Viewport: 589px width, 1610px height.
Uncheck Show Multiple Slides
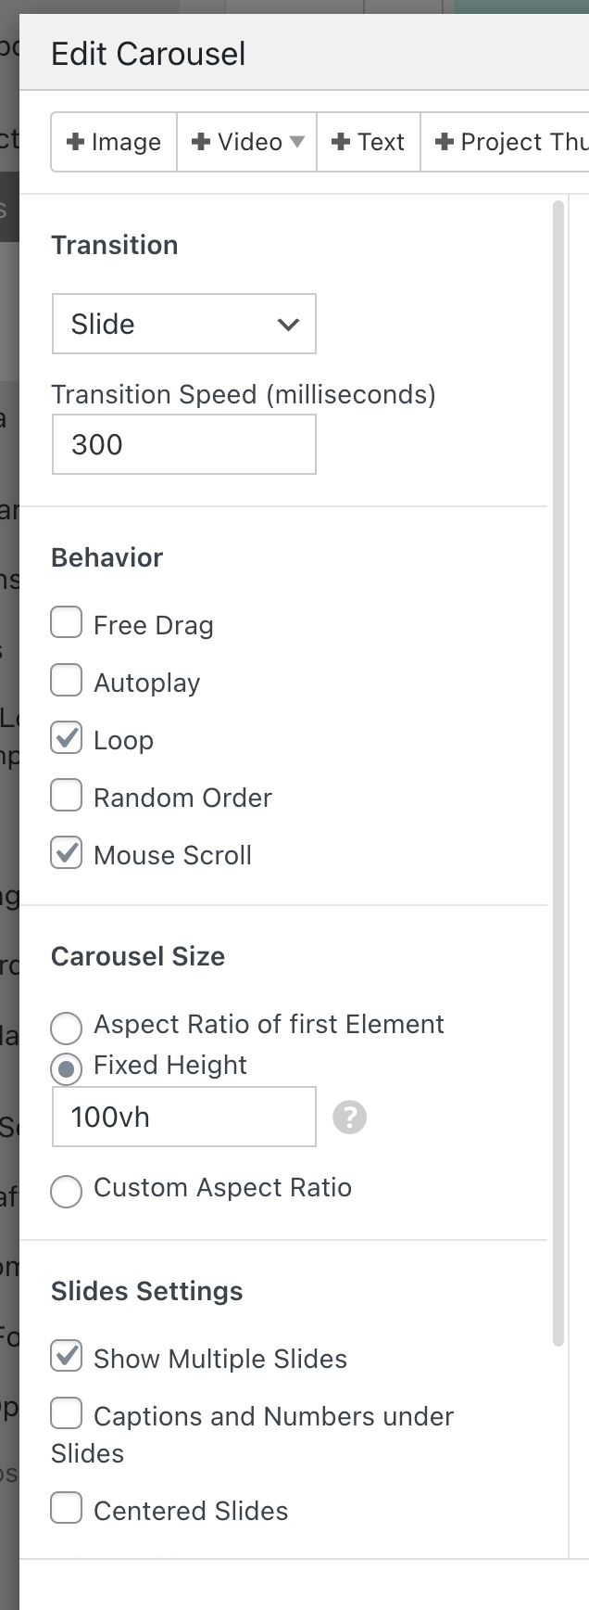pyautogui.click(x=67, y=1356)
